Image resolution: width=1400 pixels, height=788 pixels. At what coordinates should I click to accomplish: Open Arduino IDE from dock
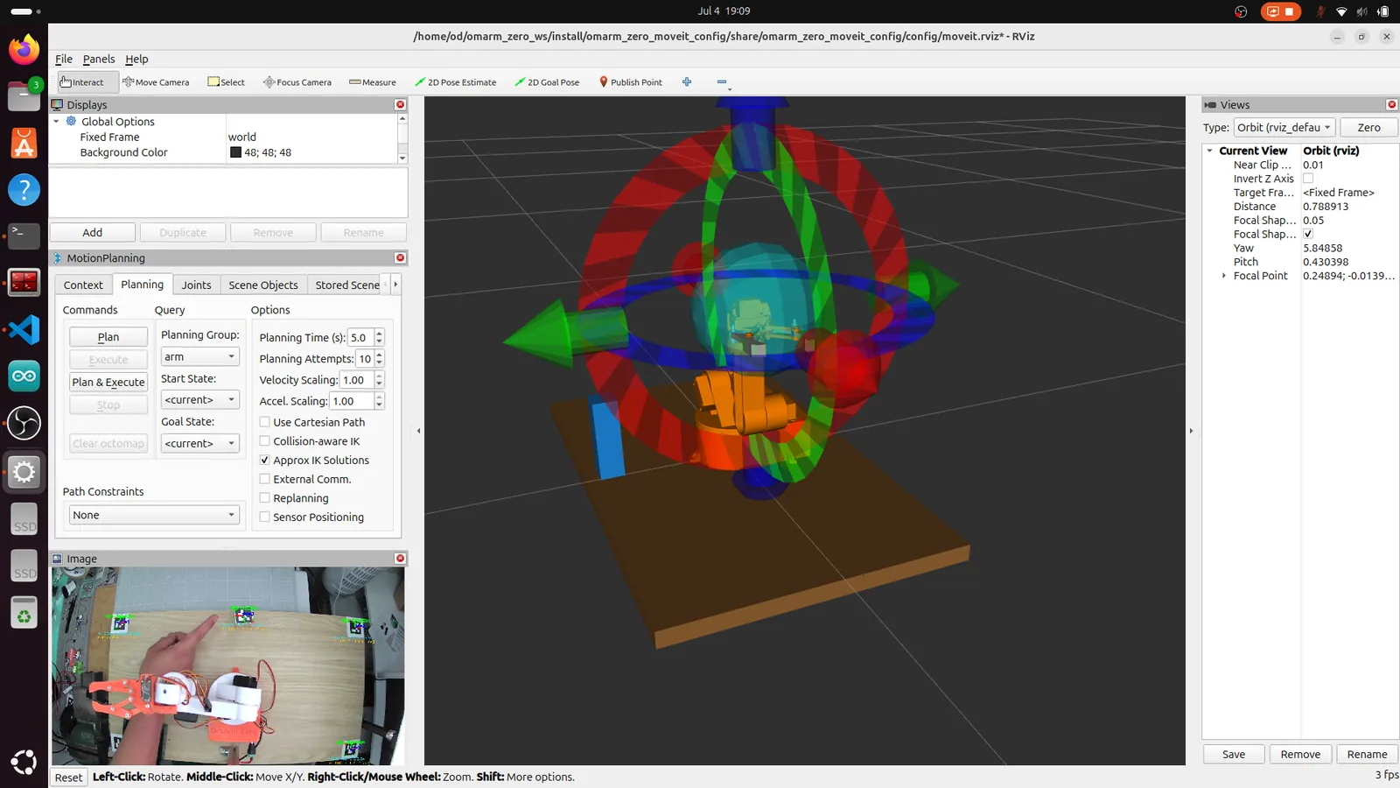pos(24,376)
